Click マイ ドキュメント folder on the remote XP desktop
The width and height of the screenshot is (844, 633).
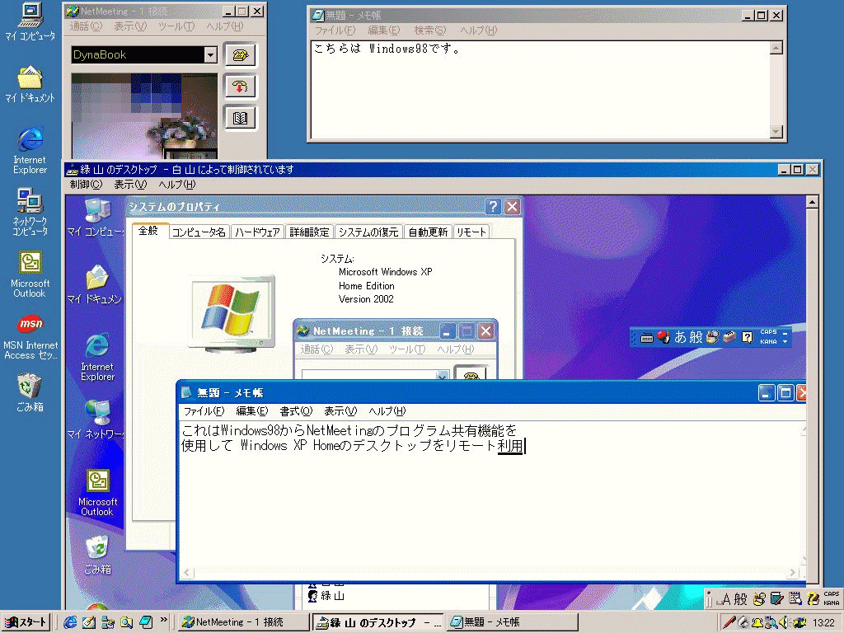96,285
